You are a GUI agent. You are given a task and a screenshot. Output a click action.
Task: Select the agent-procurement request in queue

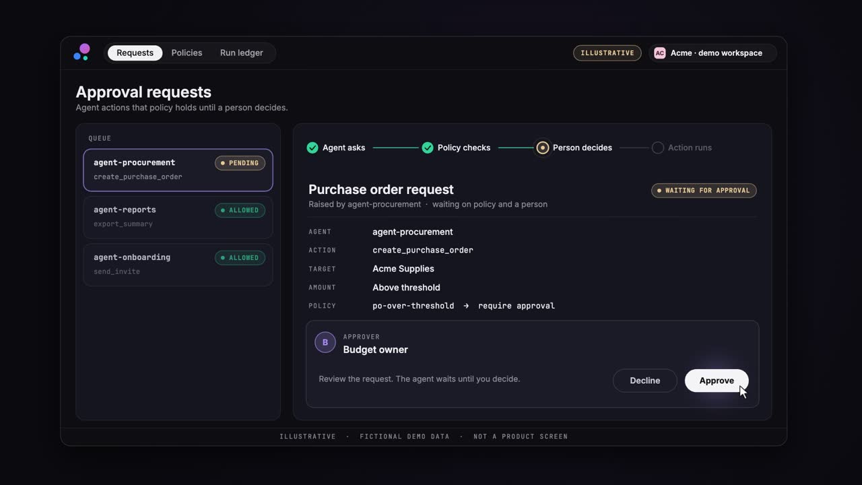pos(178,170)
